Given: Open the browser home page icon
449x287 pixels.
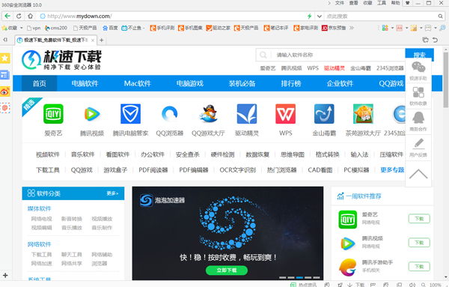Looking at the screenshot, I should (x=31, y=16).
